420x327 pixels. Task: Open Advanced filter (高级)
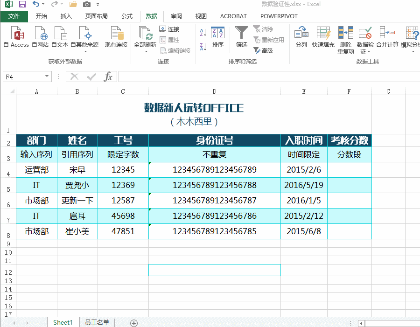[263, 51]
